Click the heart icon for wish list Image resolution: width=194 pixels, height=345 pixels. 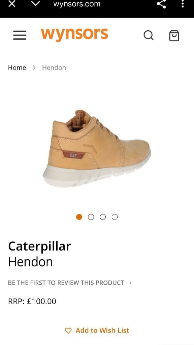tap(68, 330)
